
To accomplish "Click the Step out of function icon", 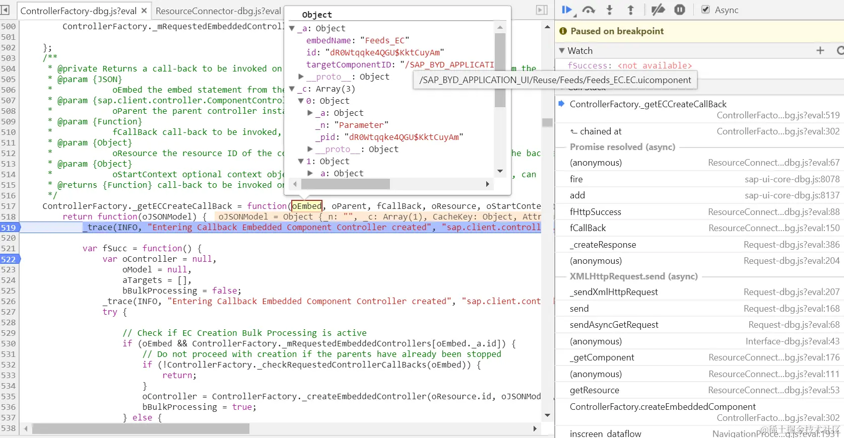I will [630, 10].
